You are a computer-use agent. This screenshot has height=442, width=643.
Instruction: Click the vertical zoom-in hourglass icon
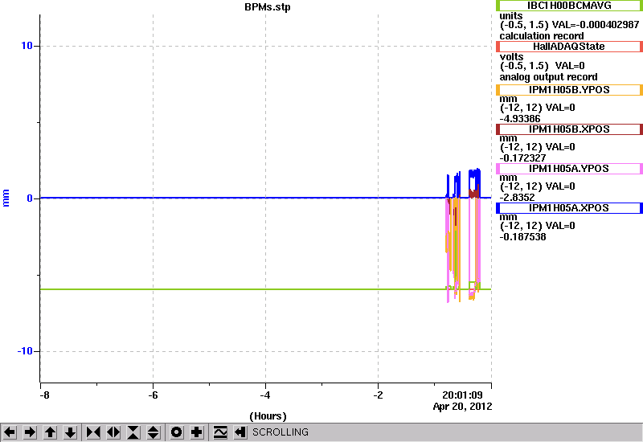(x=133, y=432)
